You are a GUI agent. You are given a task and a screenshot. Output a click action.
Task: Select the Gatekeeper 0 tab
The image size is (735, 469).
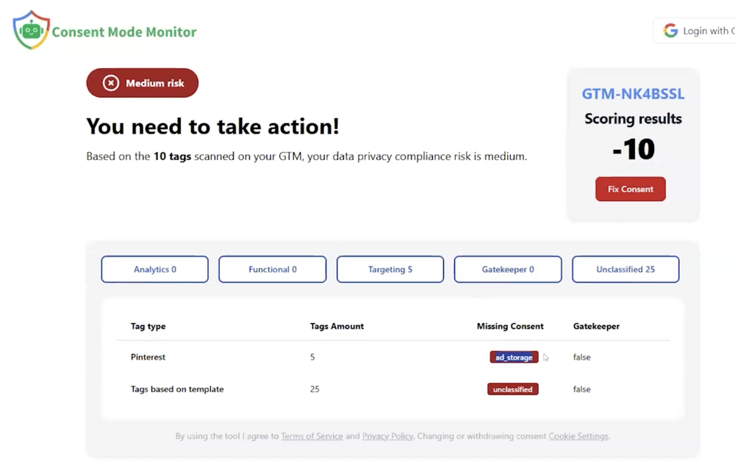click(x=508, y=269)
